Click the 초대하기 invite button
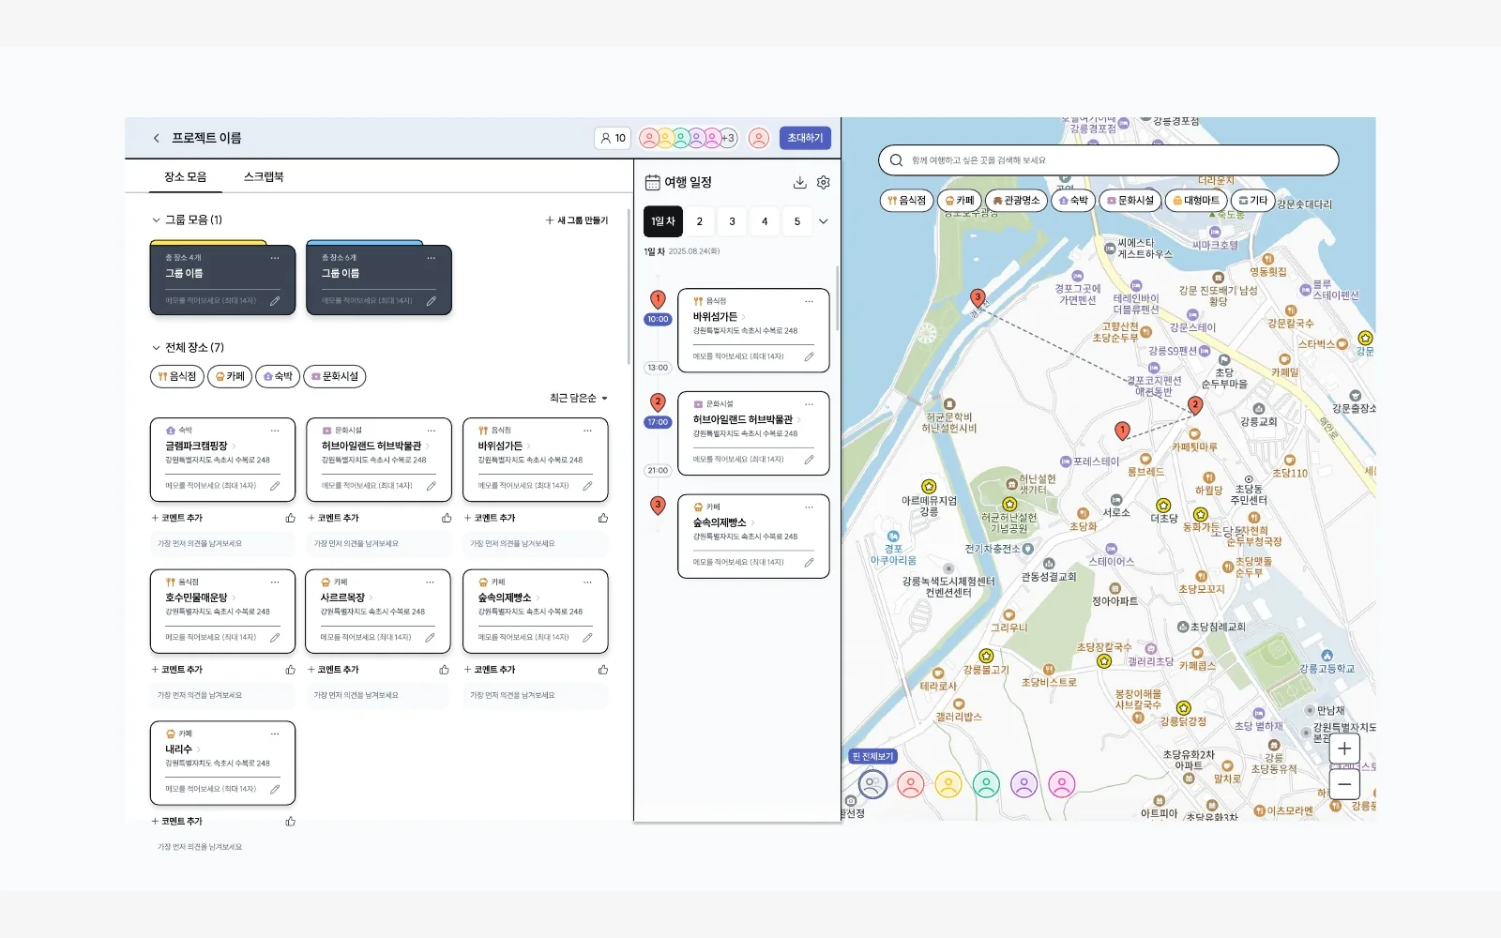Screen dimensions: 1501x938 [805, 138]
